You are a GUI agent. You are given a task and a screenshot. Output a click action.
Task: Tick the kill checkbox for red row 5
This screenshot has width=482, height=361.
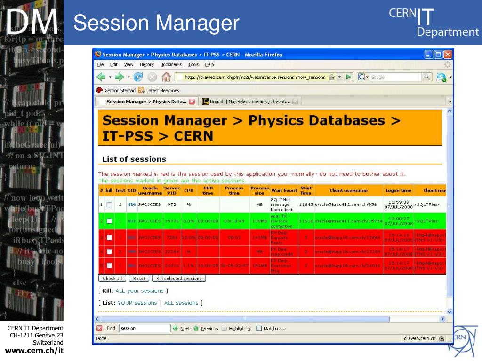[x=109, y=266]
